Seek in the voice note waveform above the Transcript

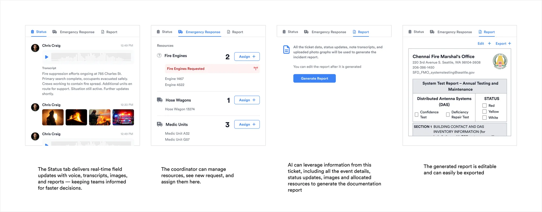tap(91, 57)
